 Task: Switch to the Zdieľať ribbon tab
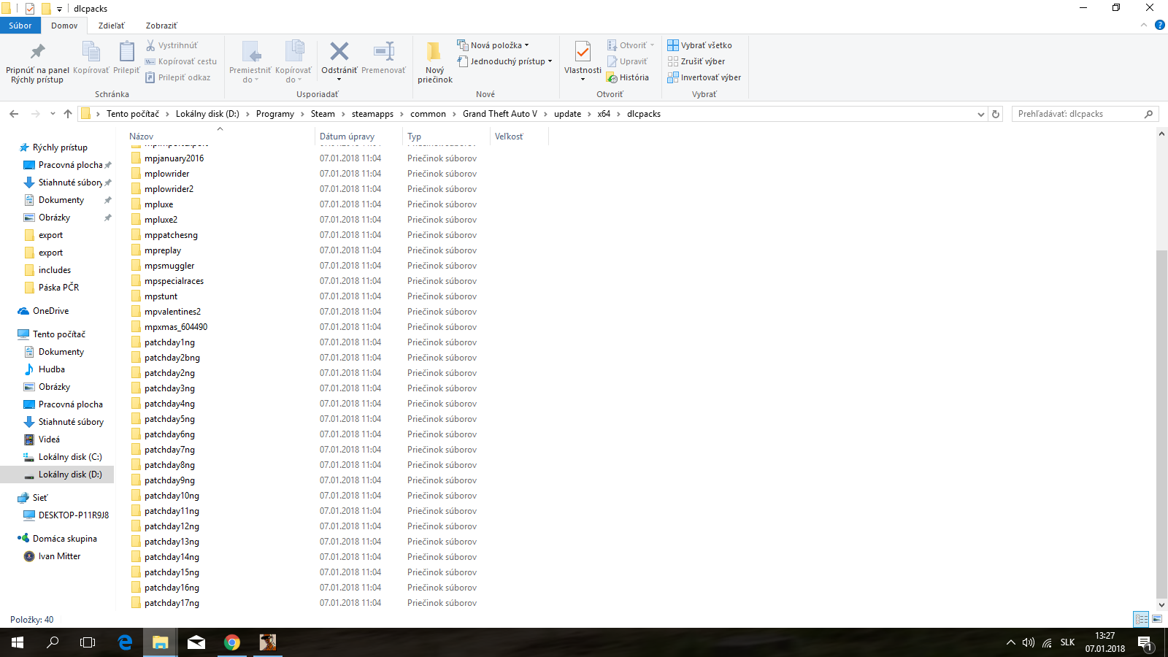111,26
